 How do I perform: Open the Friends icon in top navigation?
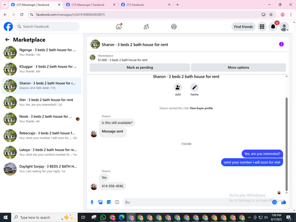pos(146,27)
